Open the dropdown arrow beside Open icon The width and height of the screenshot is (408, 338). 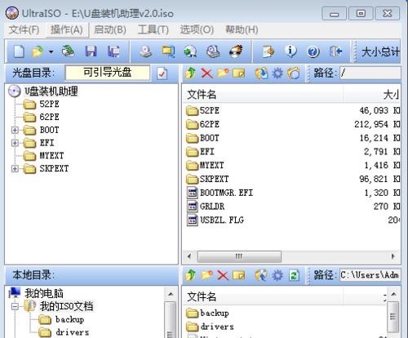tap(51, 51)
